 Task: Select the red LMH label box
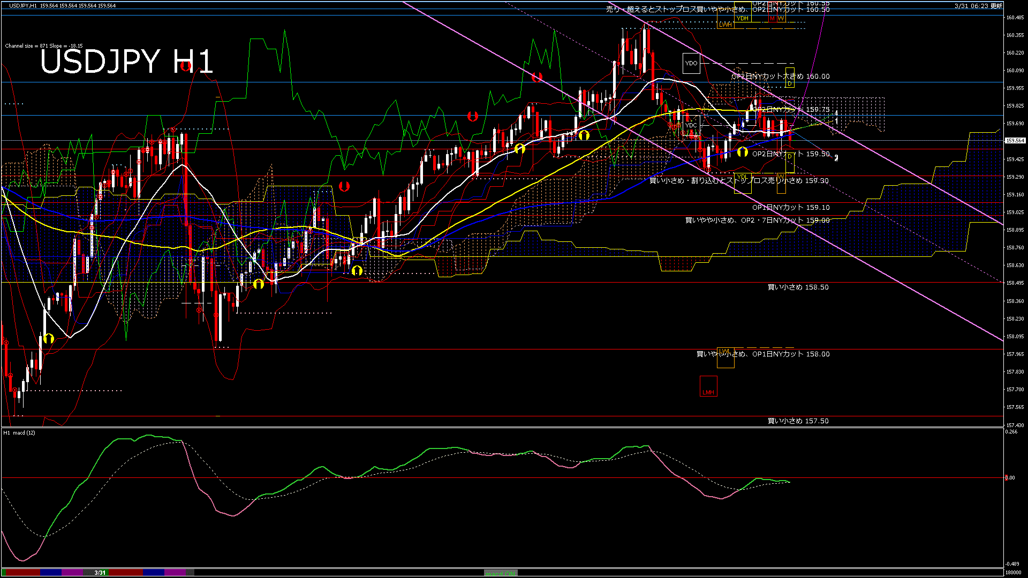(708, 386)
